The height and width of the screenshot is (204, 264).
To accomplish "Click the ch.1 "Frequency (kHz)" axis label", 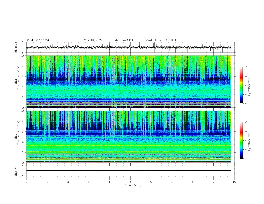I will point(18,77).
